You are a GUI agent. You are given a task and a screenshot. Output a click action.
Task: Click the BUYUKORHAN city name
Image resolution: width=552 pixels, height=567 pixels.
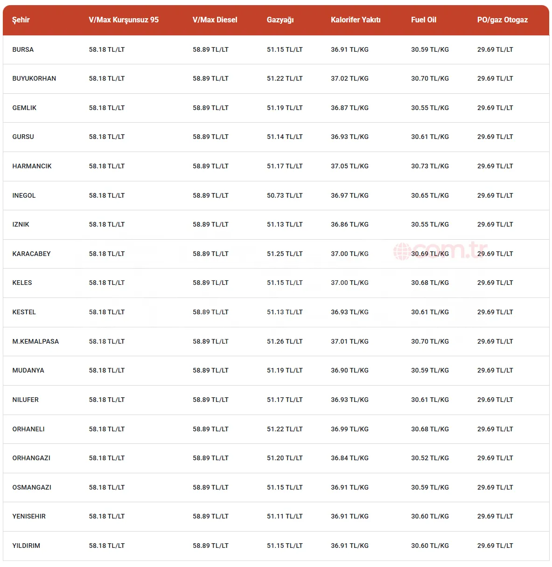click(34, 79)
